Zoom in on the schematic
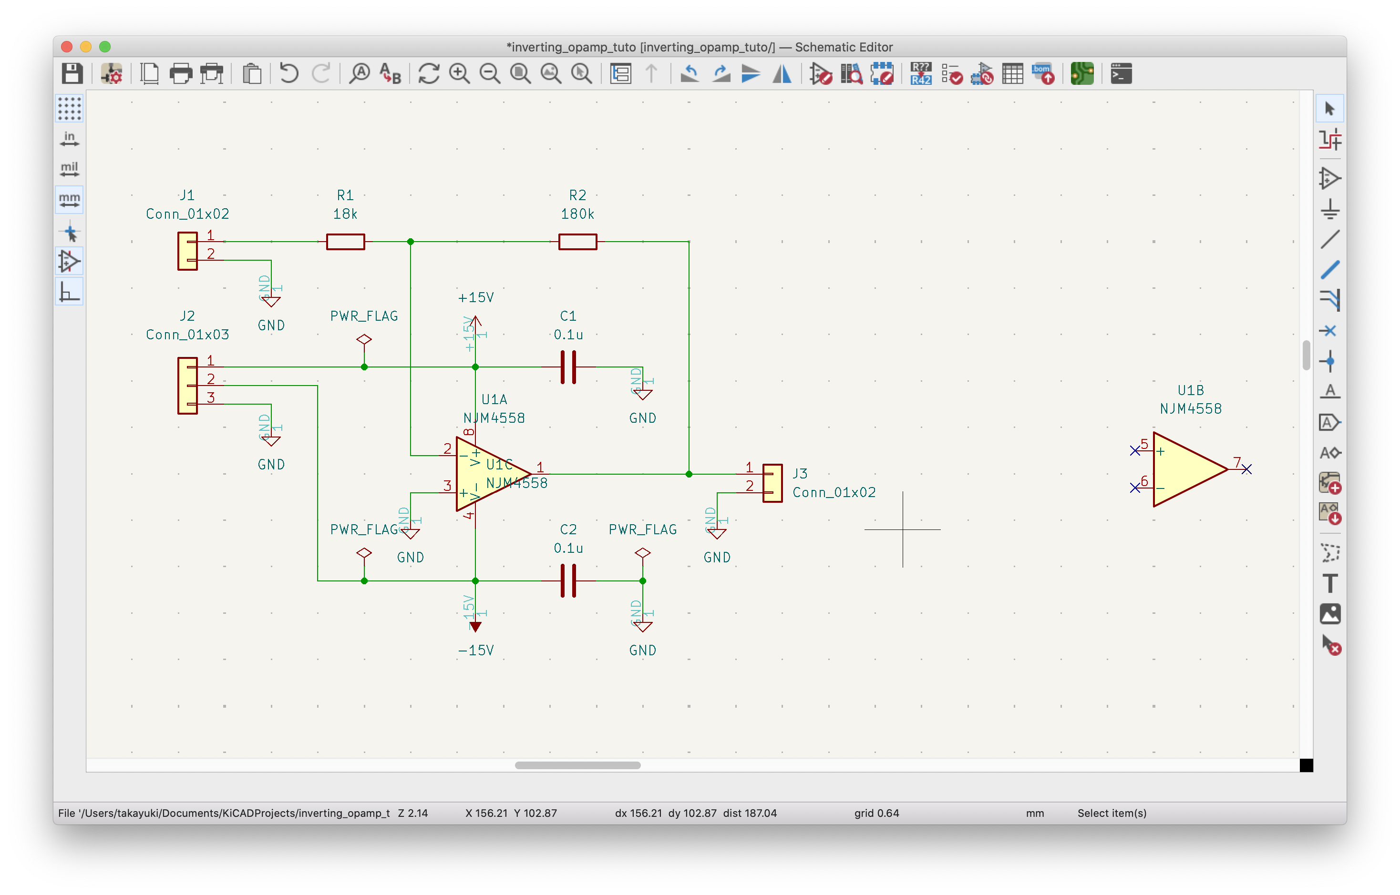Image resolution: width=1400 pixels, height=895 pixels. click(x=459, y=74)
